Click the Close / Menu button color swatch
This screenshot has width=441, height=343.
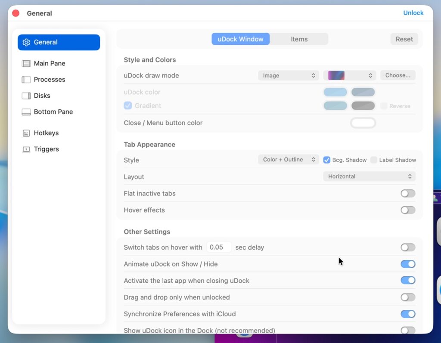click(363, 123)
